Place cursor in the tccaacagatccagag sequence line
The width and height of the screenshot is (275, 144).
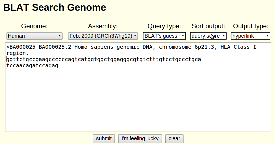coord(32,66)
